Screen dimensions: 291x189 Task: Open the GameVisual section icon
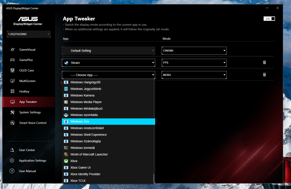pyautogui.click(x=12, y=50)
